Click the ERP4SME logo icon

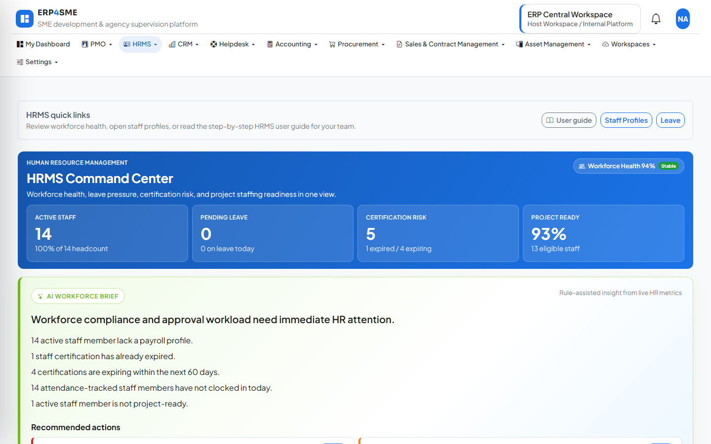pos(25,19)
